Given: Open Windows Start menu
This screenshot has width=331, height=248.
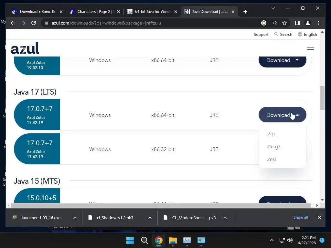Looking at the screenshot, I should coord(130,240).
